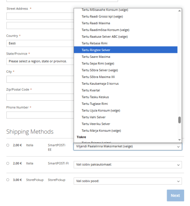Choose Tartu Mõisavahe Konsum (valge) option
The height and width of the screenshot is (206, 190).
point(126,10)
